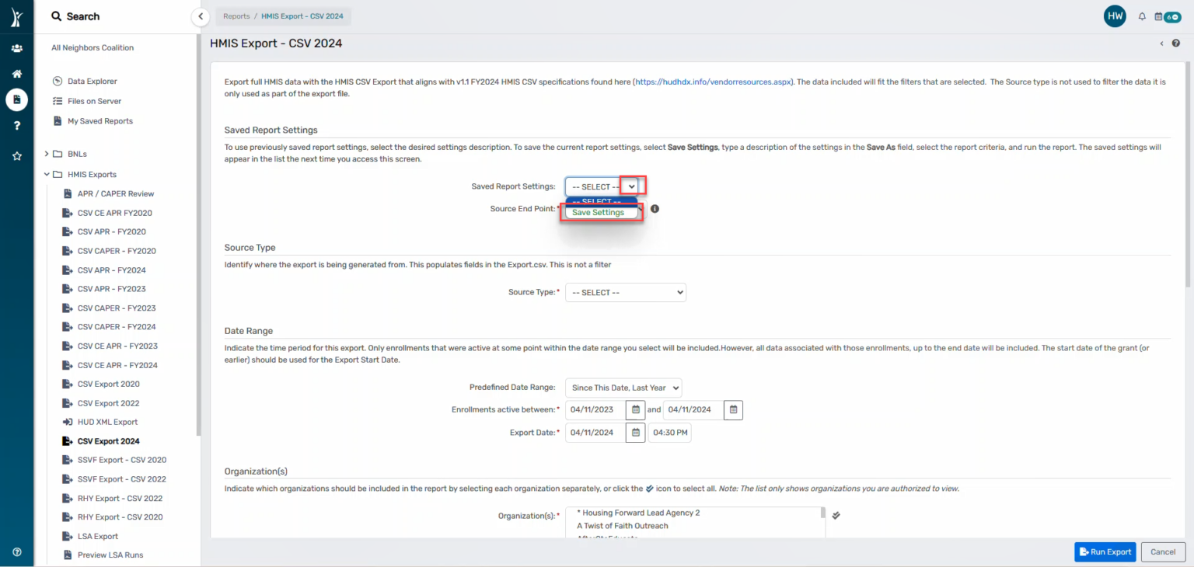Change the Predefined Date Range selection
The height and width of the screenshot is (567, 1194).
623,388
